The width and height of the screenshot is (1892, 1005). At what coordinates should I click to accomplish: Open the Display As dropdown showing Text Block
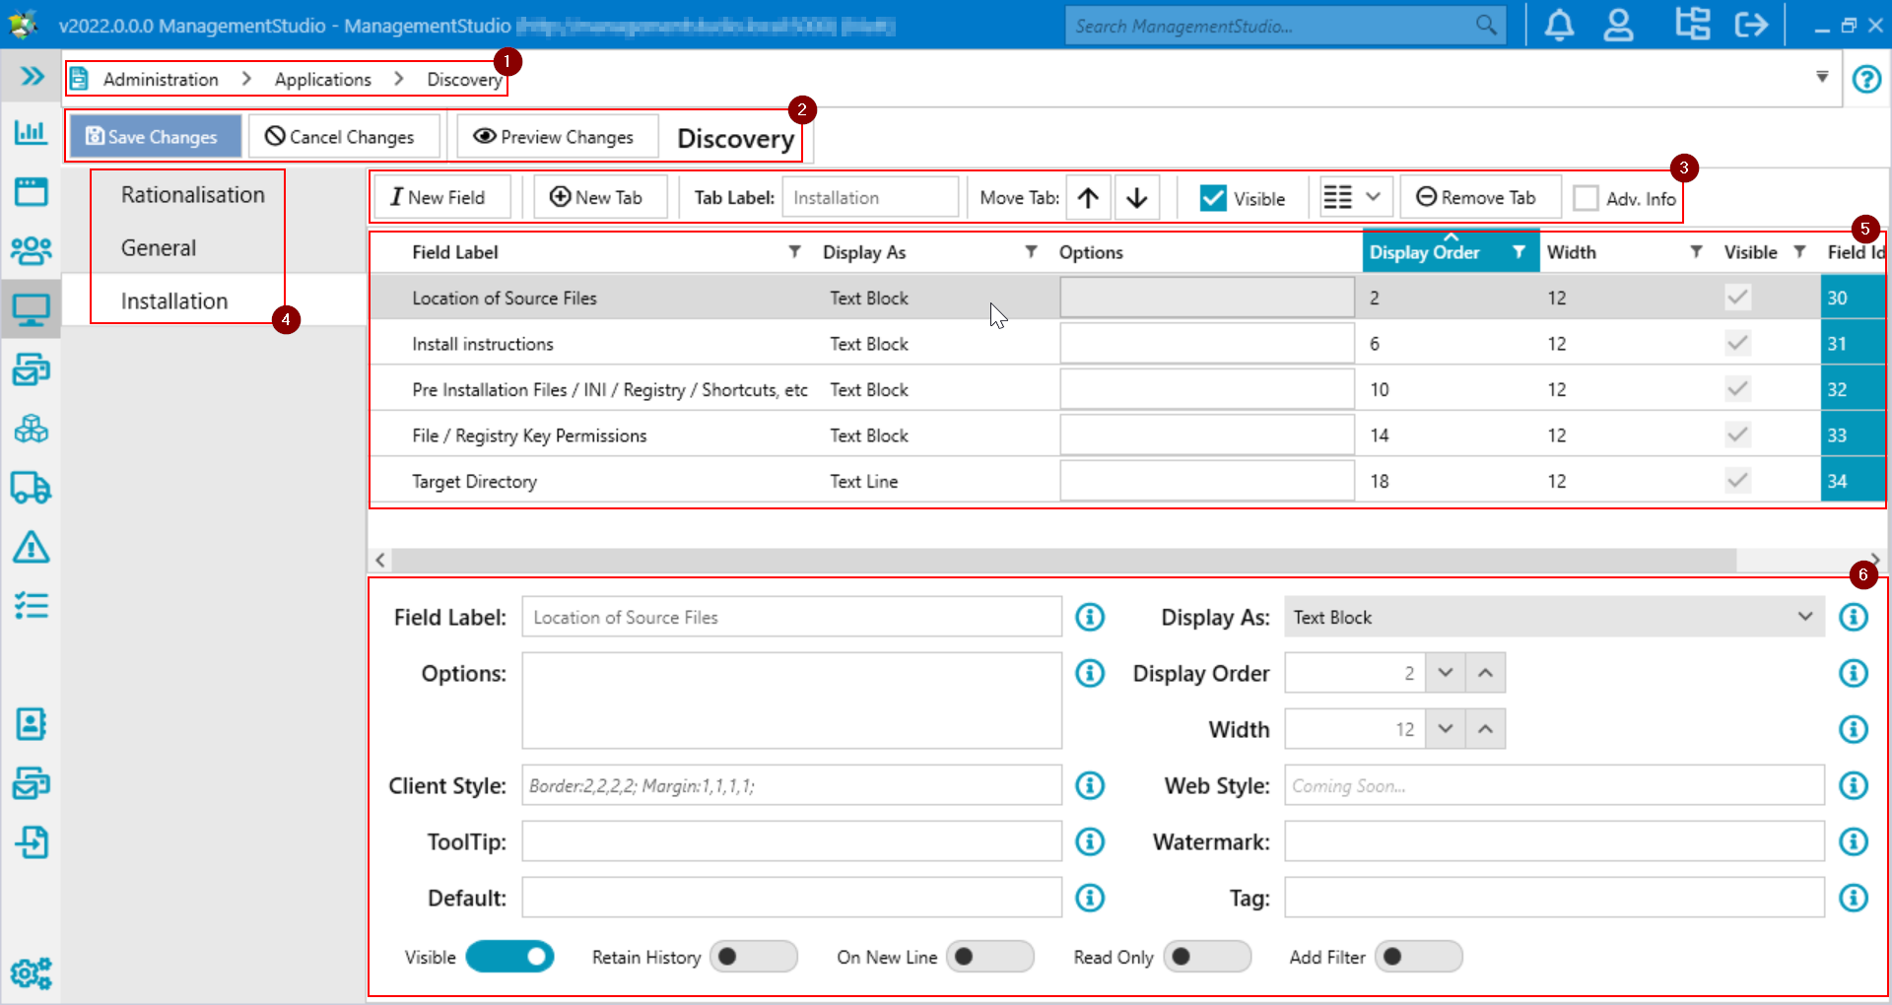[x=1552, y=617]
